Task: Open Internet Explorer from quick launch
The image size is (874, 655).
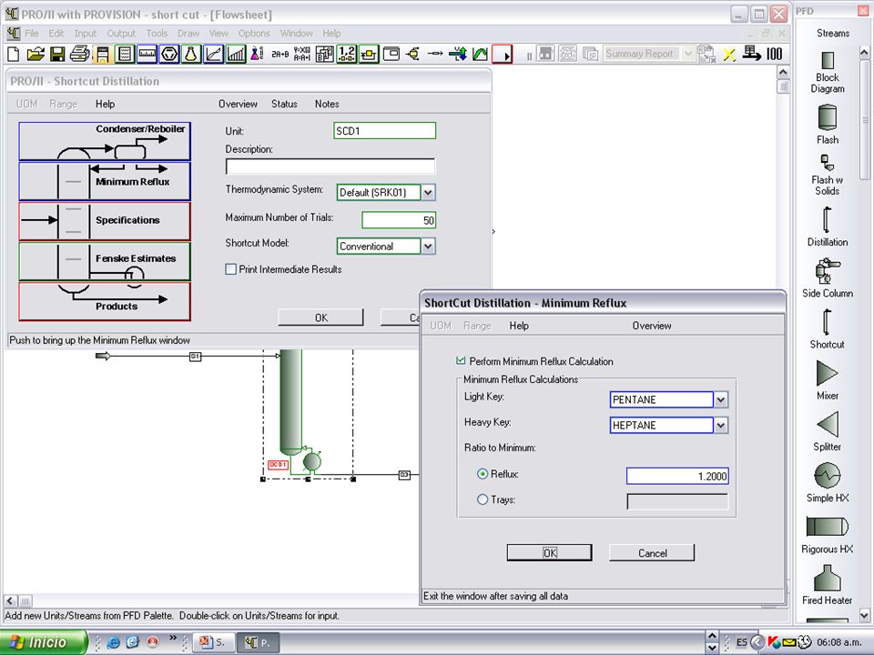Action: pyautogui.click(x=114, y=642)
